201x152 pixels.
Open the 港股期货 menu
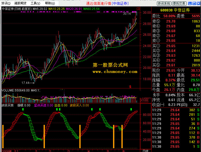(x=20, y=3)
